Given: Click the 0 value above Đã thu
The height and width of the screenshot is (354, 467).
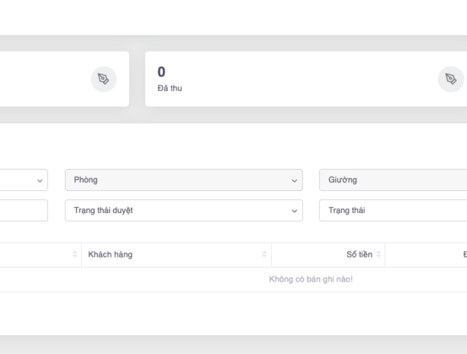Looking at the screenshot, I should [161, 72].
